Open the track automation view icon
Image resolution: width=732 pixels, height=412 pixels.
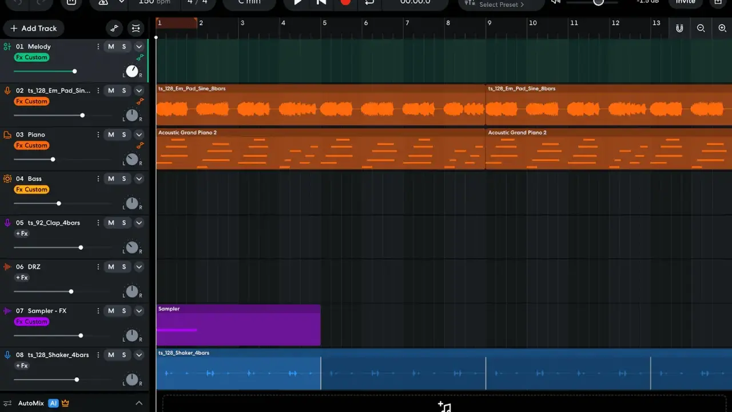coord(114,28)
